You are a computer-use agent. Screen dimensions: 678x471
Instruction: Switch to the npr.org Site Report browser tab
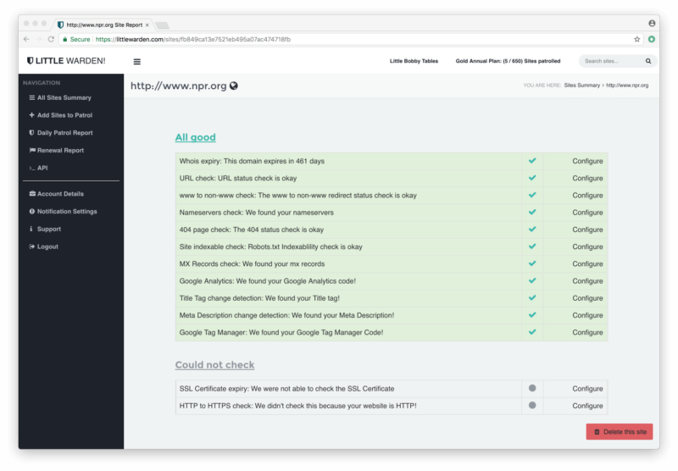(x=103, y=25)
